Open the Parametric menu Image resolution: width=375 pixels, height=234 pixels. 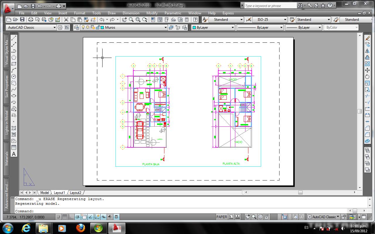(173, 13)
